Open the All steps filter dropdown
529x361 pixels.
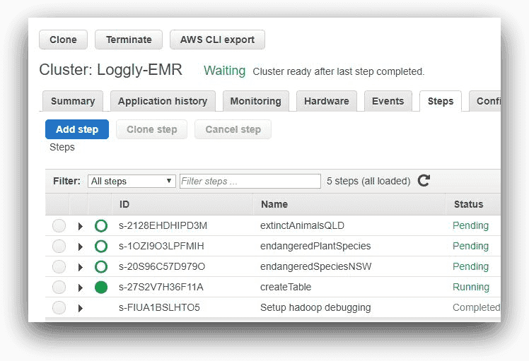pos(132,182)
